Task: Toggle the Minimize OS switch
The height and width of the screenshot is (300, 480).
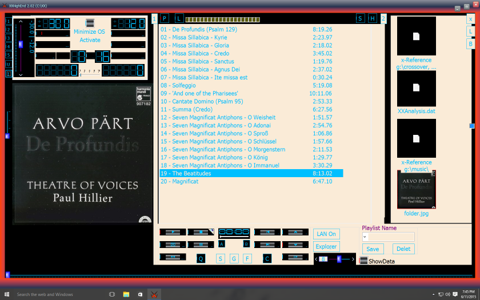Action: (90, 23)
